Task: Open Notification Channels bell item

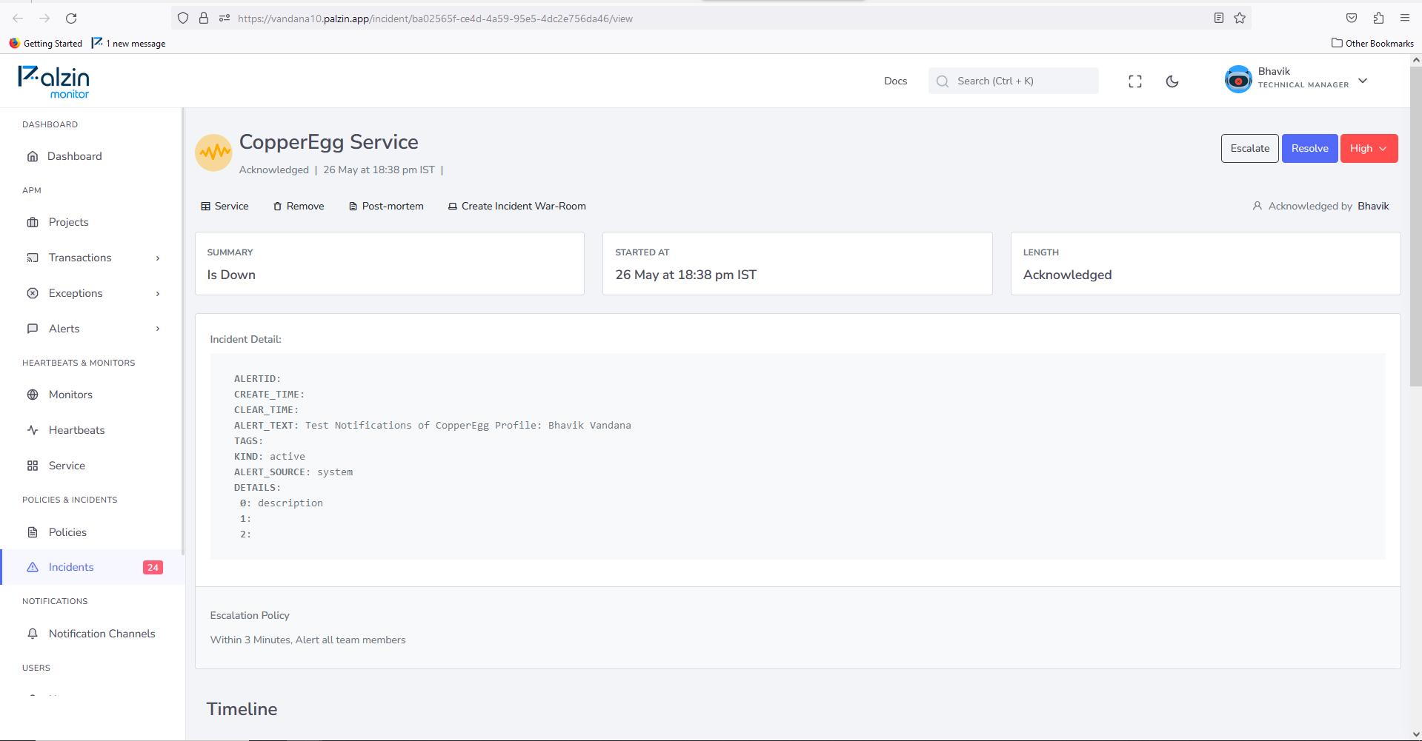Action: pos(92,634)
